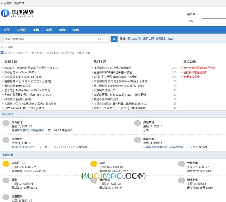The image size is (226, 202).
Task: Click the blue search magnifier button
Action: (x=114, y=39)
